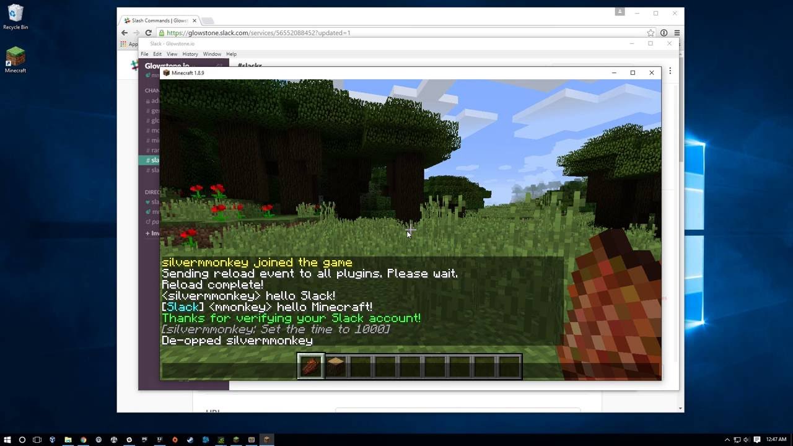Open Action Center notifications icon
Screen dimensions: 793x446
[x=756, y=440]
